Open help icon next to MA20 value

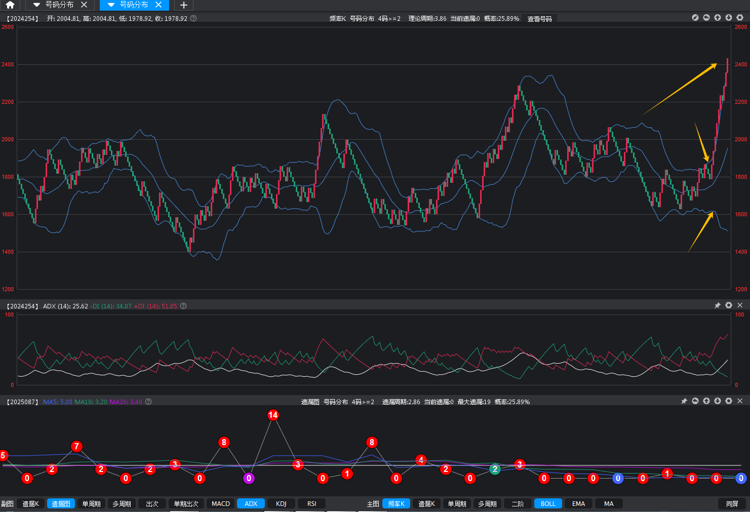pos(148,402)
